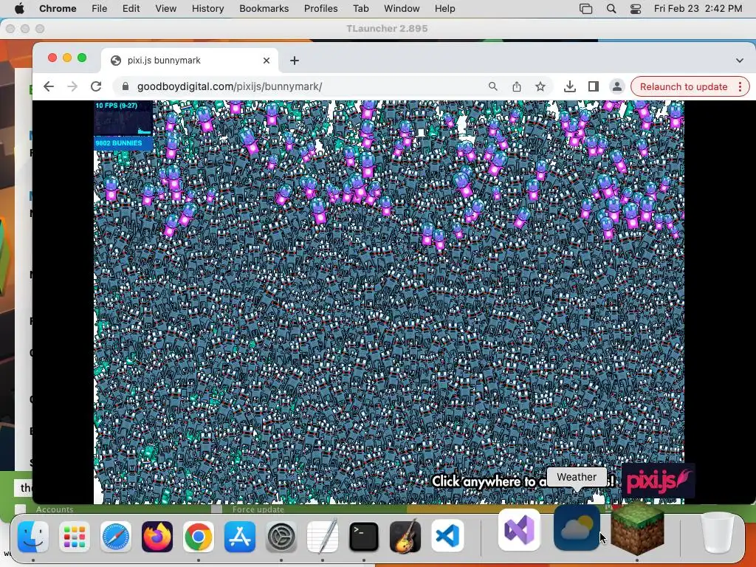
Task: Open the Tab menu
Action: tap(360, 8)
